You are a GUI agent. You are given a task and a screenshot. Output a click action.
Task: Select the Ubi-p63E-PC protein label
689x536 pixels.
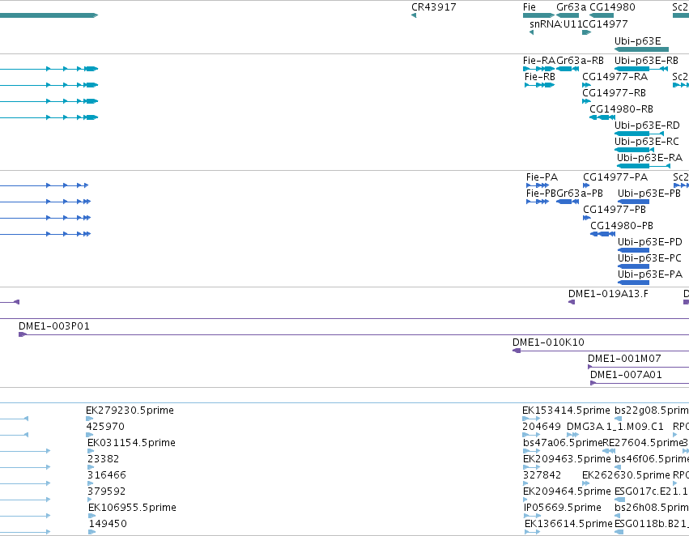649,259
